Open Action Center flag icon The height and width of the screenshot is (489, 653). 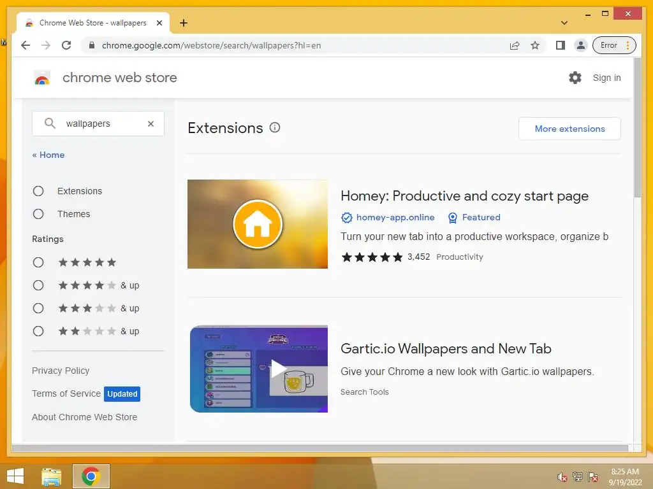(592, 477)
